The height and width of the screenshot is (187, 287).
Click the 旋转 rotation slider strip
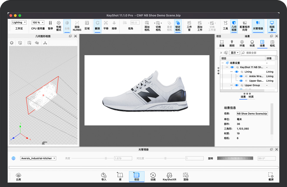click(x=235, y=158)
